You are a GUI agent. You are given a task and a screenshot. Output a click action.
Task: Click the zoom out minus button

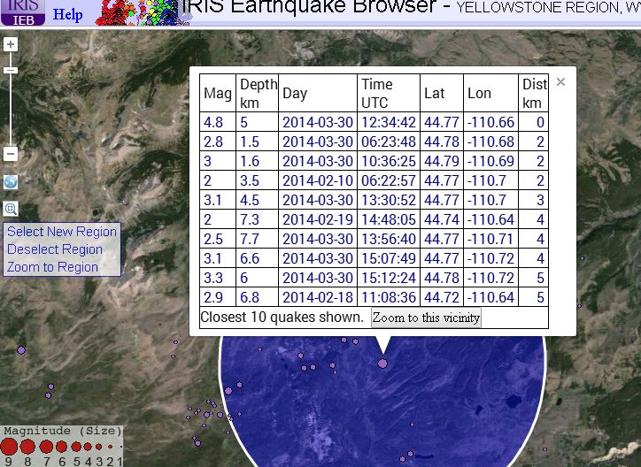pyautogui.click(x=11, y=154)
